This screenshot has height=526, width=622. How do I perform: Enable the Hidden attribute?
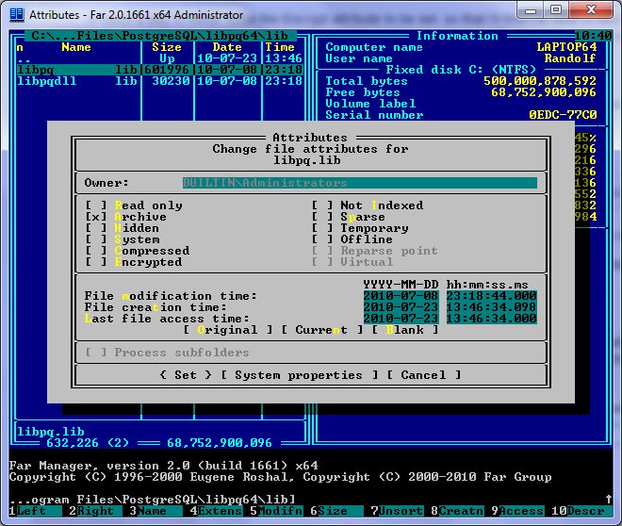(96, 228)
